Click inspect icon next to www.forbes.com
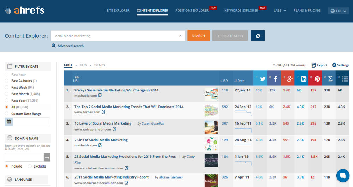 [x=103, y=112]
